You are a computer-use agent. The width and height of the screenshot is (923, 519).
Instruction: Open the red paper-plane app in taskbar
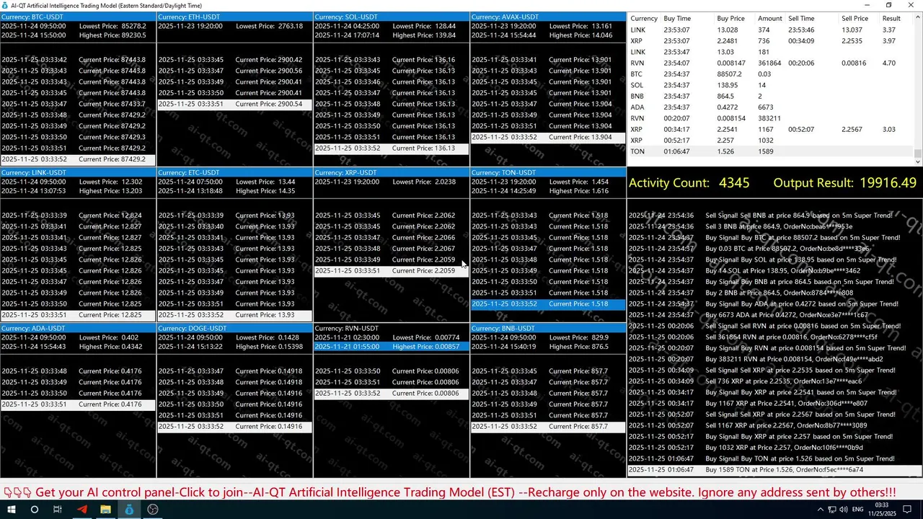[x=81, y=509]
